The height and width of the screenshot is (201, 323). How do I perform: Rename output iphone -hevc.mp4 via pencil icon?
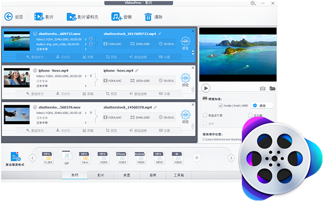click(x=137, y=71)
